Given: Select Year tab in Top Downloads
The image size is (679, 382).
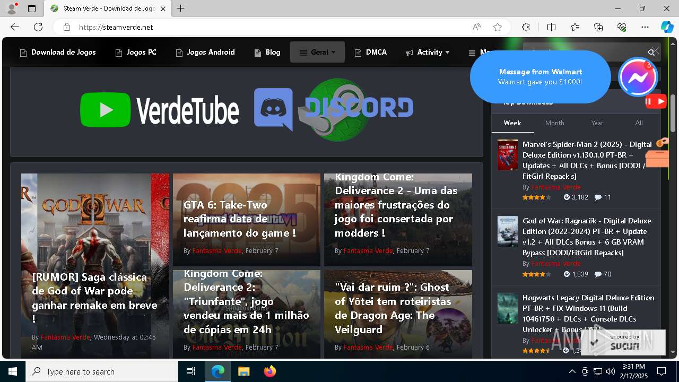Looking at the screenshot, I should point(597,123).
